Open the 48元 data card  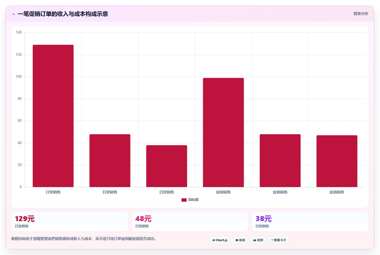pyautogui.click(x=190, y=221)
